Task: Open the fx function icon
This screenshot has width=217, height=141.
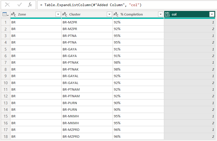Action: pos(30,5)
